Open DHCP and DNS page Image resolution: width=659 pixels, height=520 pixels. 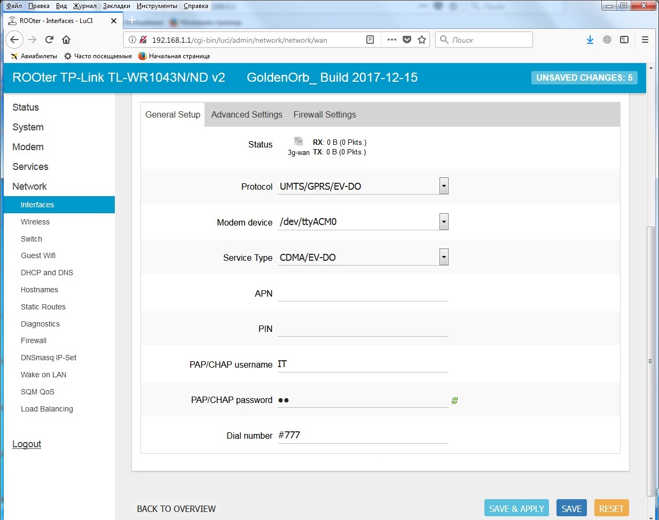[x=47, y=273]
